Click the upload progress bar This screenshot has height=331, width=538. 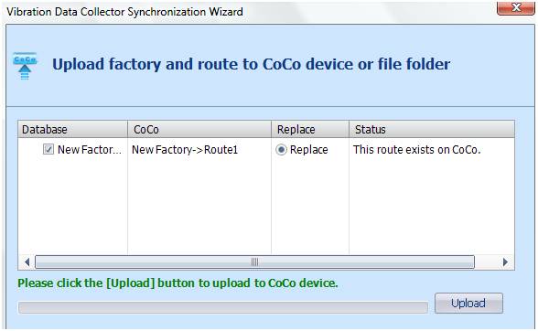click(x=223, y=307)
